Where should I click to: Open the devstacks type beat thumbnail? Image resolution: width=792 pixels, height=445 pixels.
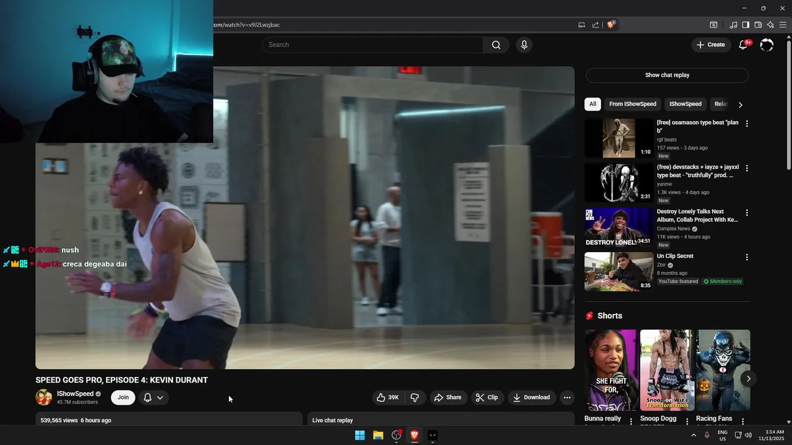pyautogui.click(x=619, y=183)
